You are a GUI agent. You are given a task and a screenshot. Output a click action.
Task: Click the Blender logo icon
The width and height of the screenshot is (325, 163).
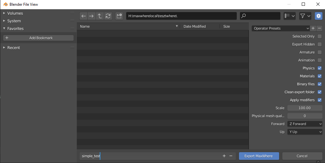[5, 4]
